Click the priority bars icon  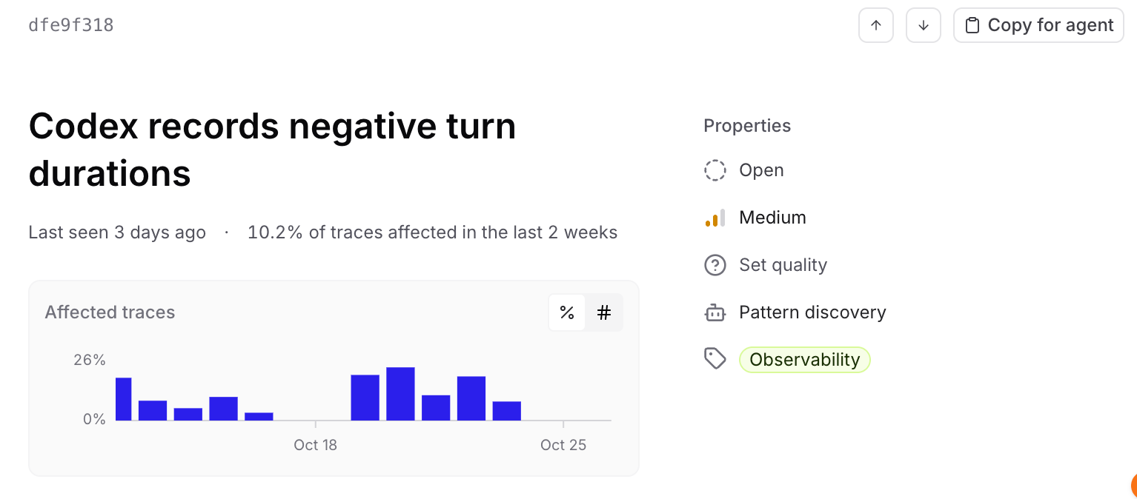click(715, 218)
